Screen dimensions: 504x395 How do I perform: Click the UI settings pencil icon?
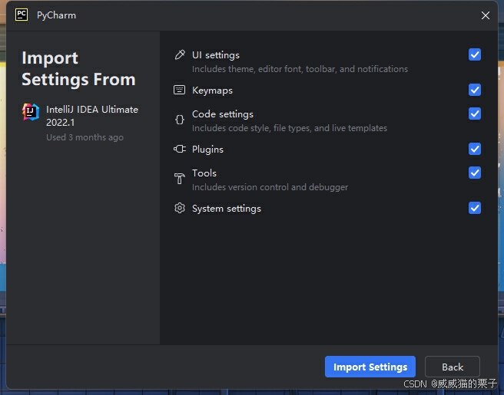click(x=180, y=55)
